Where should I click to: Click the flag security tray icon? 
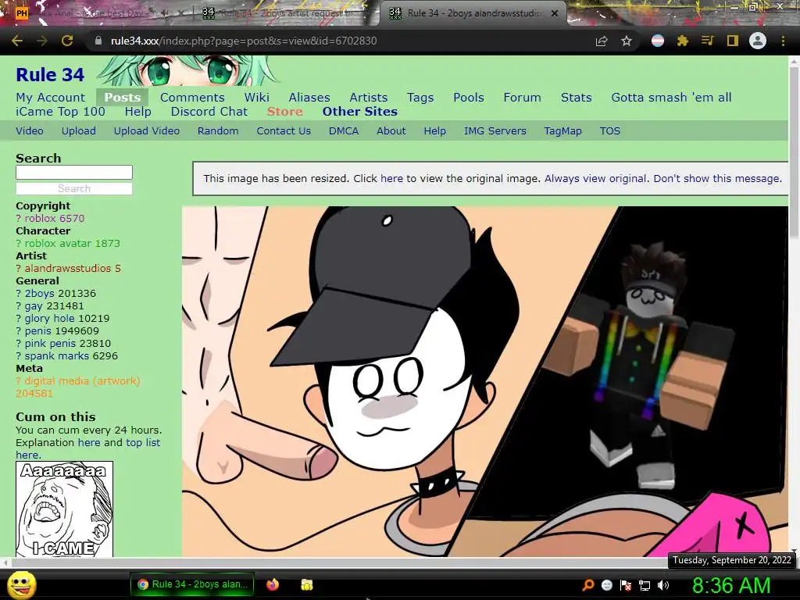click(626, 585)
